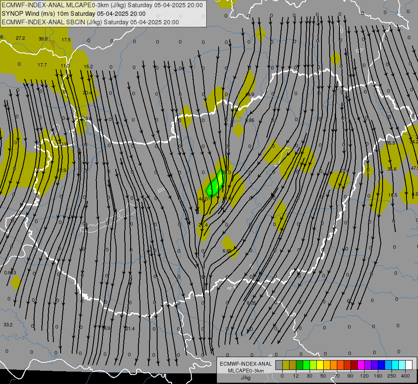This screenshot has width=418, height=384.
Task: Select the white legend swatch
Action: 409,365
